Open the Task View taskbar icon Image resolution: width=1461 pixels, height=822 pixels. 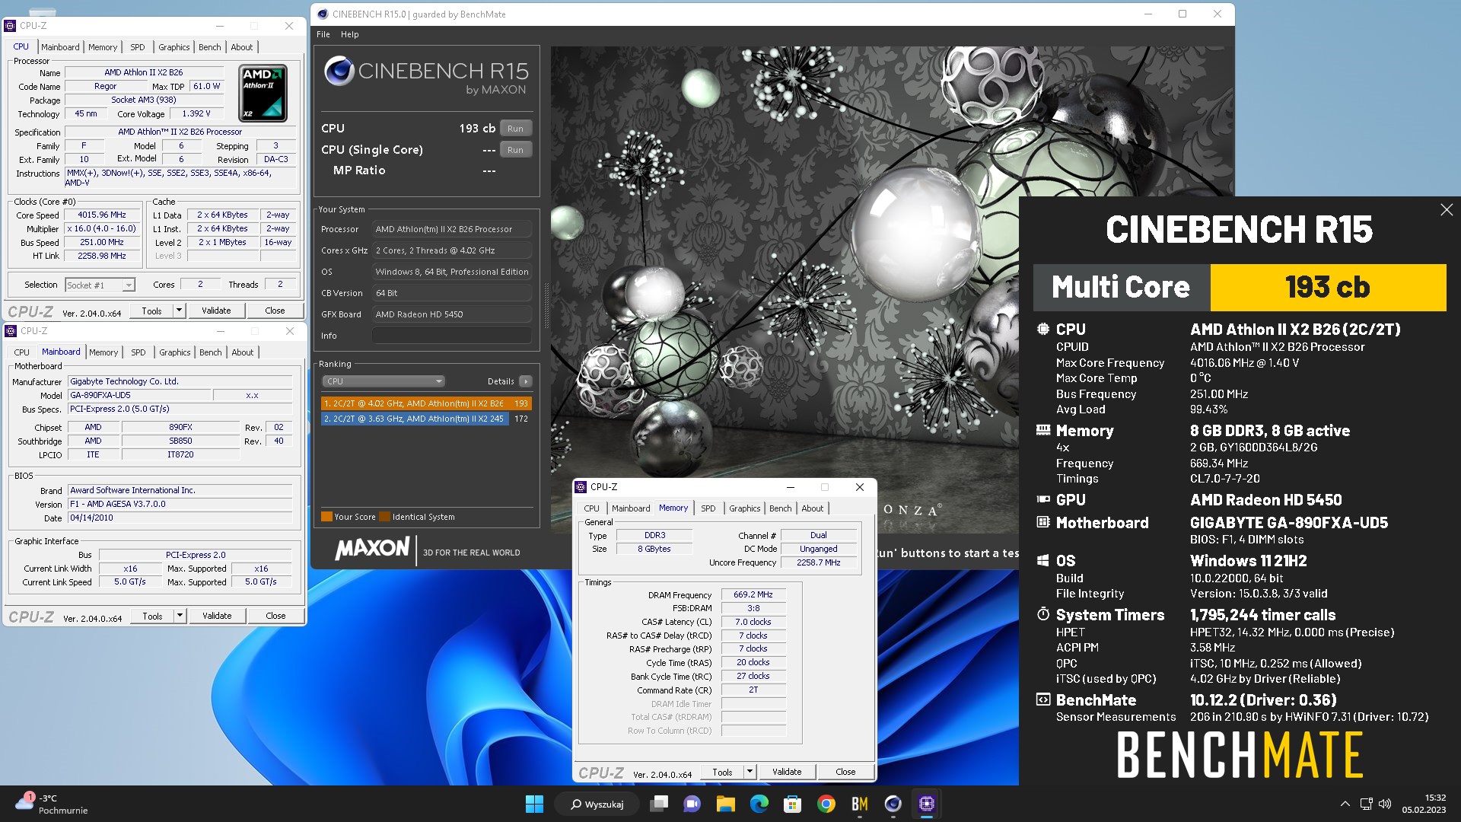(659, 804)
